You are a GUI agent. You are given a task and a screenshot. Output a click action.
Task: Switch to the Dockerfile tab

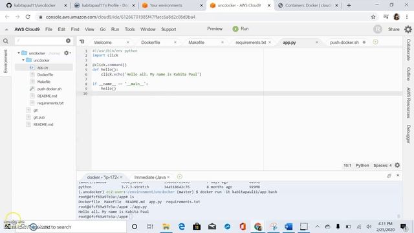tap(151, 42)
